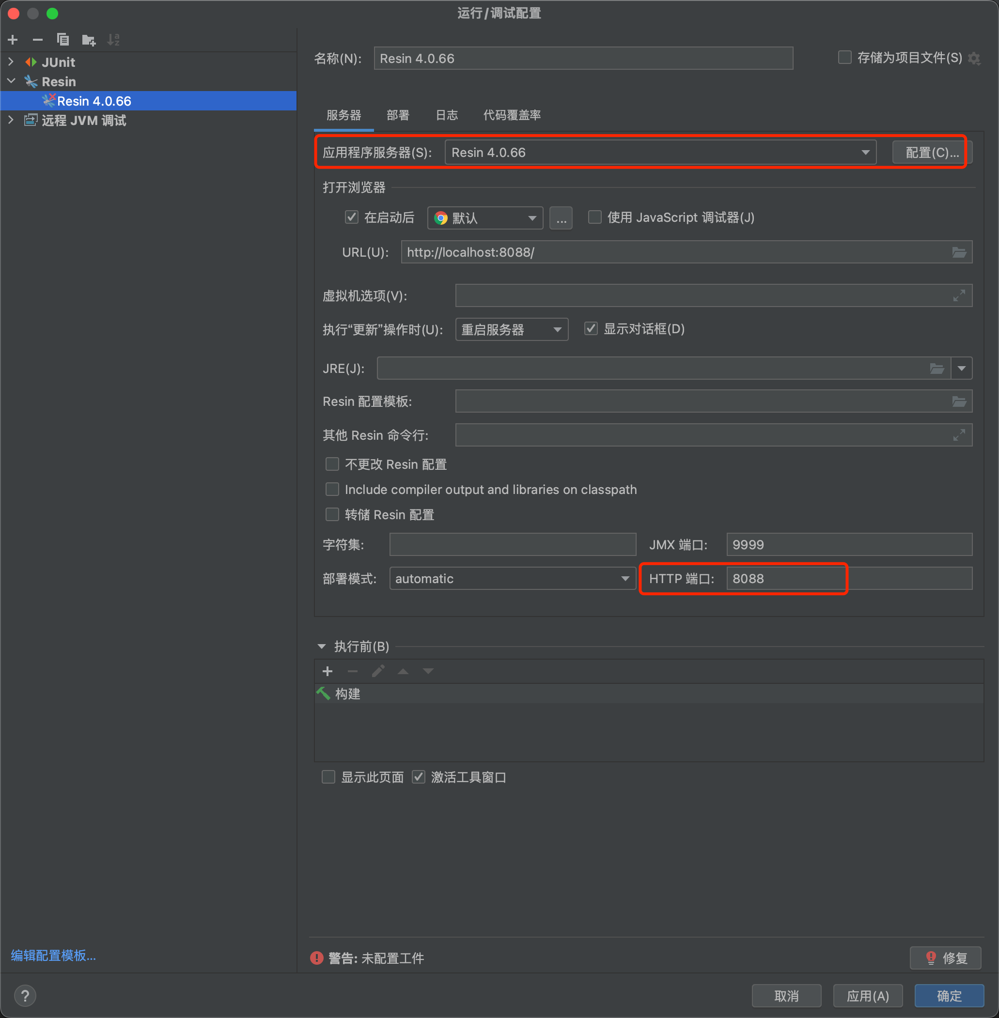Switch to the 服务器 tab

coord(343,115)
